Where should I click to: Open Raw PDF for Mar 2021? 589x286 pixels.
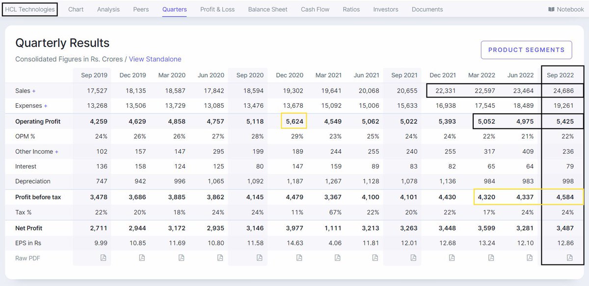[338, 258]
